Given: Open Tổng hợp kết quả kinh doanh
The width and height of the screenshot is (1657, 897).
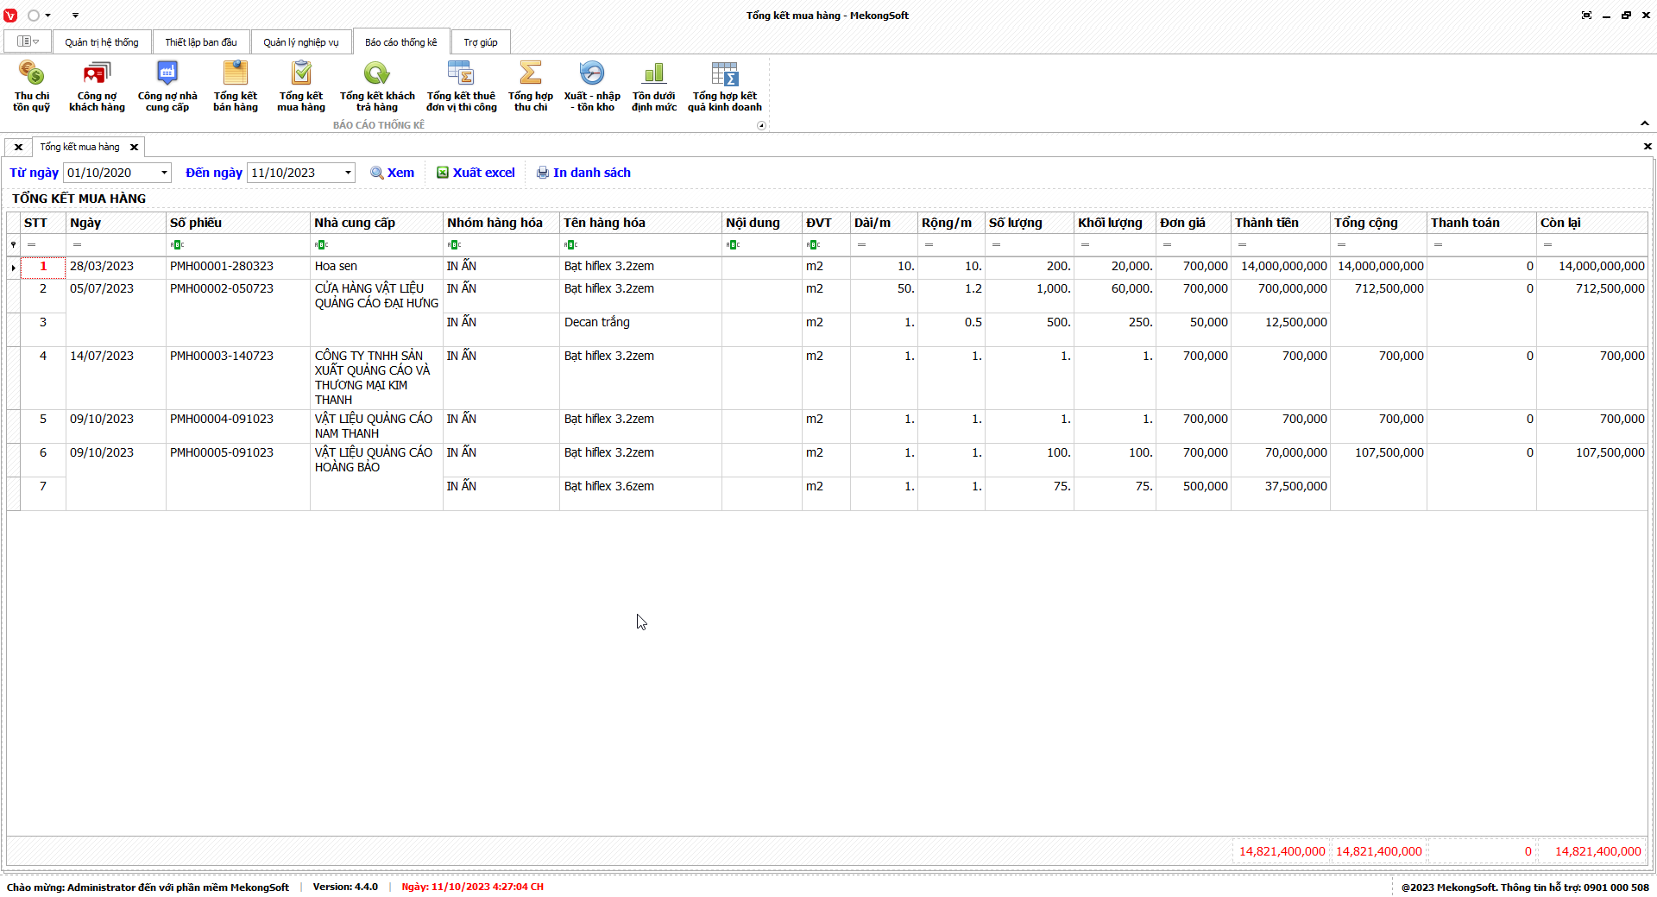Looking at the screenshot, I should click(x=725, y=86).
